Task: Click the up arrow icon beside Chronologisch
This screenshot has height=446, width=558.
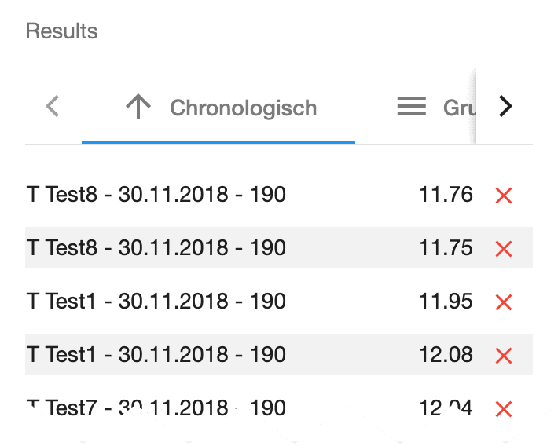Action: (x=138, y=106)
